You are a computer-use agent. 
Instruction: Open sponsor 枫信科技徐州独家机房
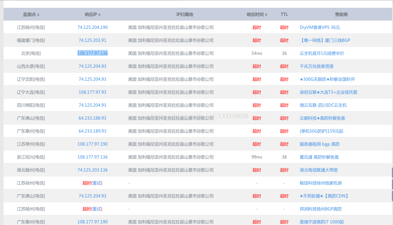coord(320,183)
